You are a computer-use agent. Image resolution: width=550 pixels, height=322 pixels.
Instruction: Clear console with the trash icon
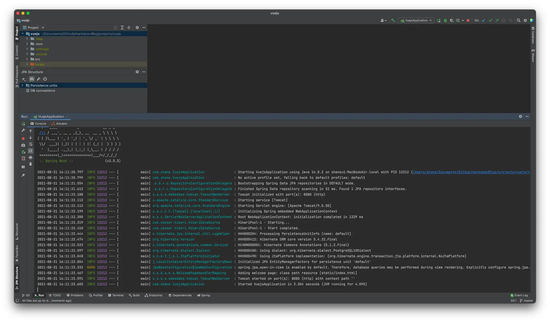pyautogui.click(x=31, y=164)
